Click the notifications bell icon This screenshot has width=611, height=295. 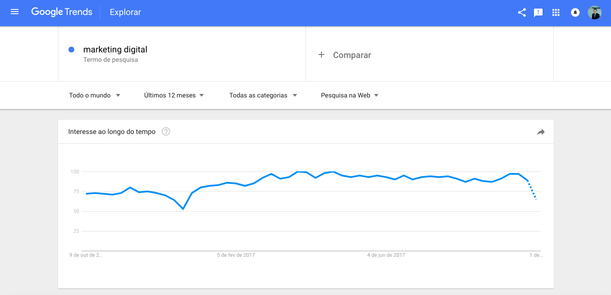575,12
